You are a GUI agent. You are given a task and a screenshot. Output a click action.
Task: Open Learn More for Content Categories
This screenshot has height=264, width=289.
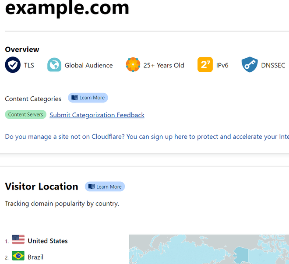[x=88, y=98]
